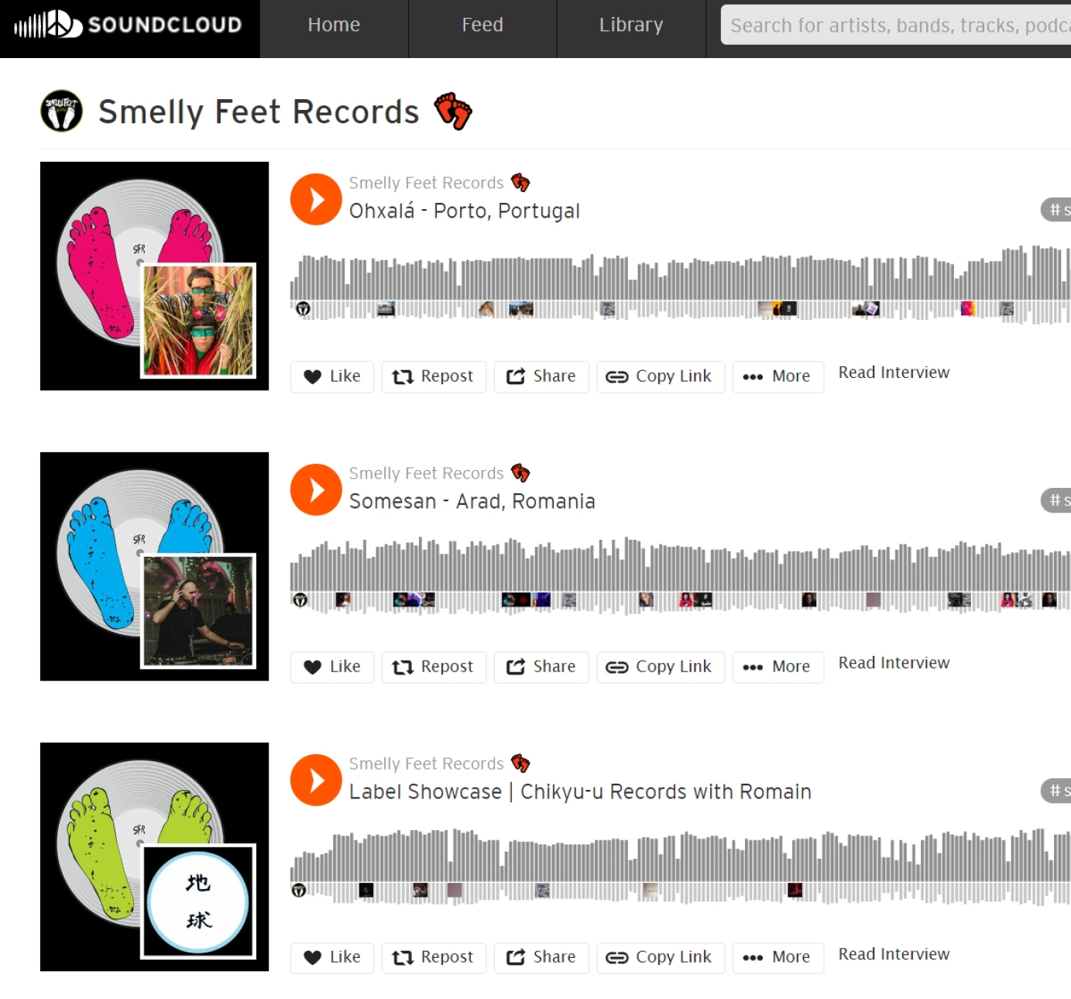Viewport: 1071px width, 999px height.
Task: Open More menu for Somesan track
Action: click(778, 667)
